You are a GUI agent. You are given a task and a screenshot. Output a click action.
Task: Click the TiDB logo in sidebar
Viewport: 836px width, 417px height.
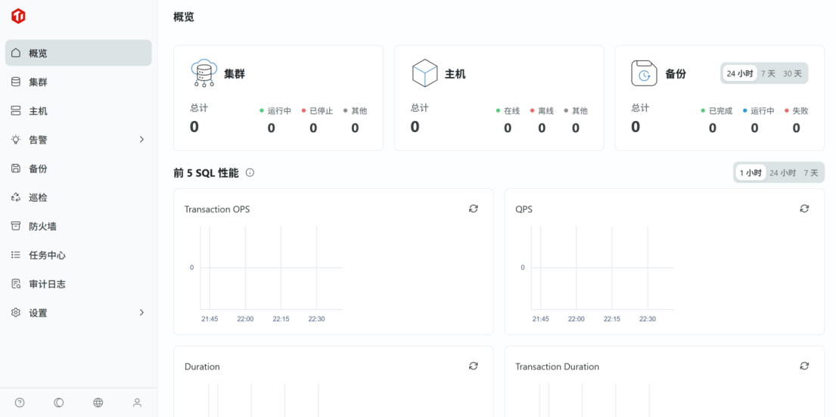(18, 17)
